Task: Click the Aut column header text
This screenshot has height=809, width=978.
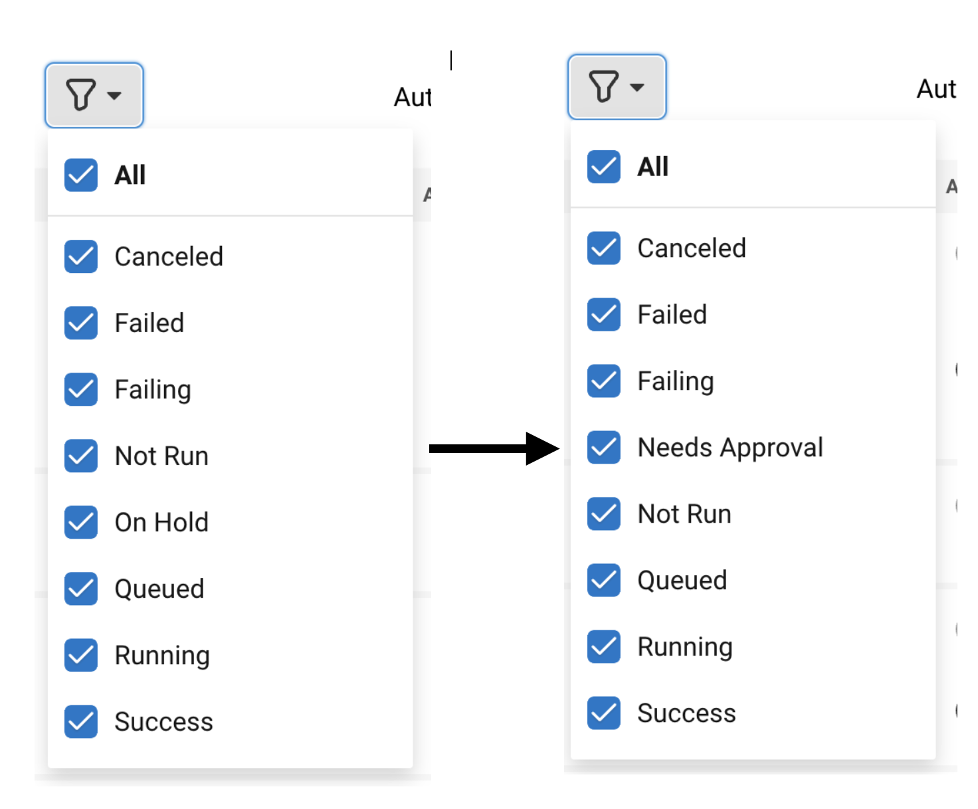Action: (x=412, y=96)
